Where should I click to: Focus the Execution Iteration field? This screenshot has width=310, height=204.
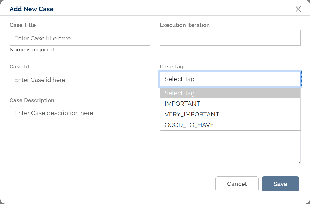point(230,38)
